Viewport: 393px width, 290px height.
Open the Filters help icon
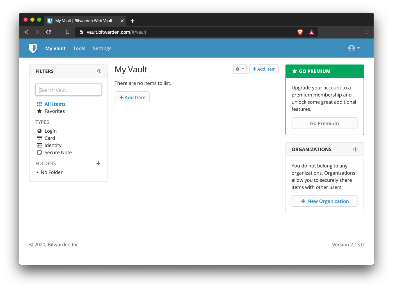coord(99,71)
